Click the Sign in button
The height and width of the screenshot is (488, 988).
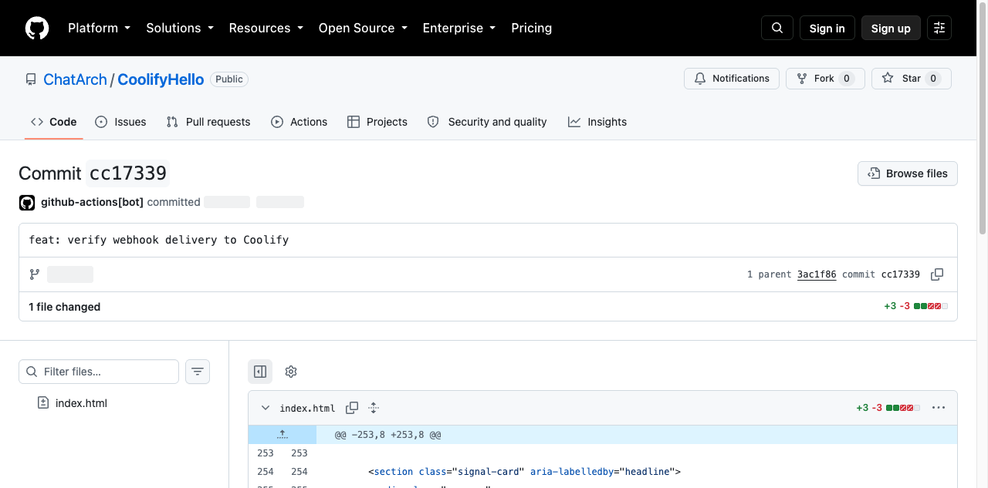point(827,28)
